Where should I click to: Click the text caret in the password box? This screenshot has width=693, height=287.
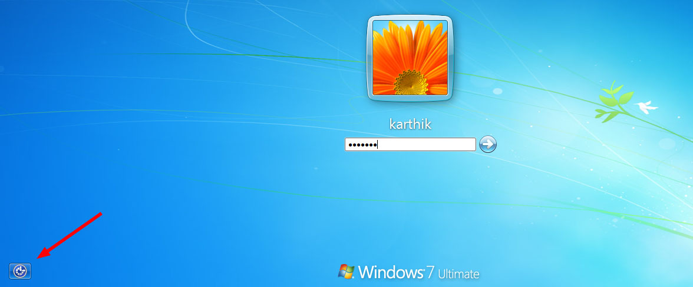[377, 145]
